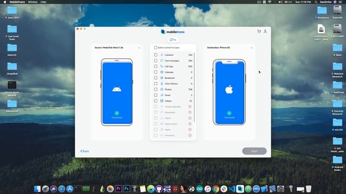
Task: Check the Voice Memos checkbox
Action: (x=156, y=84)
